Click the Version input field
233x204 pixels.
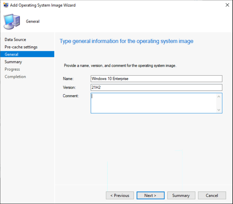pyautogui.click(x=157, y=87)
